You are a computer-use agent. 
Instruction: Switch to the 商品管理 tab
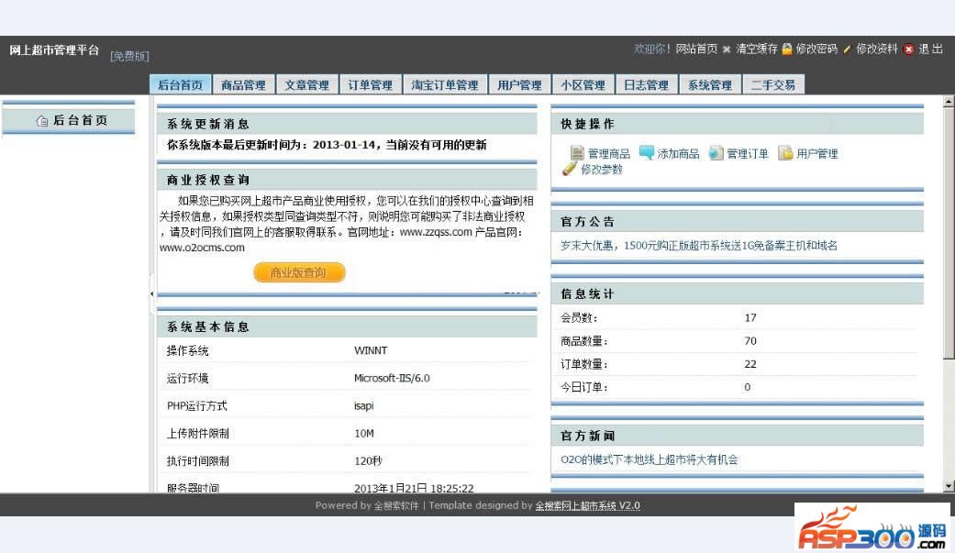(x=244, y=84)
